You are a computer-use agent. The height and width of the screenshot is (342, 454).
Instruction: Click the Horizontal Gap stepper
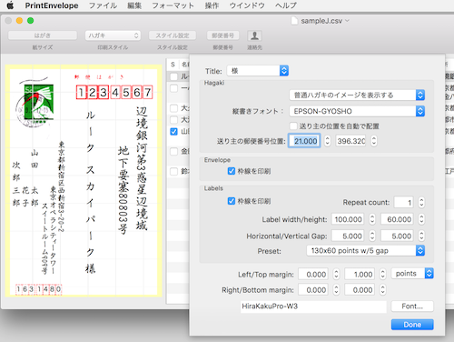(x=372, y=236)
